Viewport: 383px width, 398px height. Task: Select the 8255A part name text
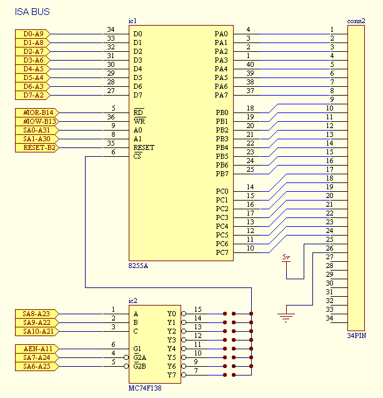[x=138, y=266]
